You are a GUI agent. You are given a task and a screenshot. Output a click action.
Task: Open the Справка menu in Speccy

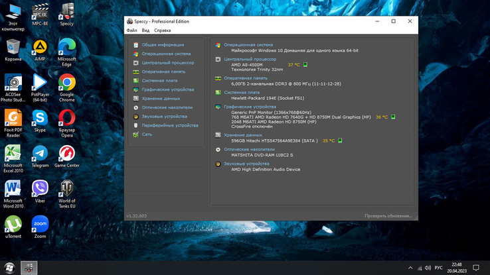tap(162, 30)
